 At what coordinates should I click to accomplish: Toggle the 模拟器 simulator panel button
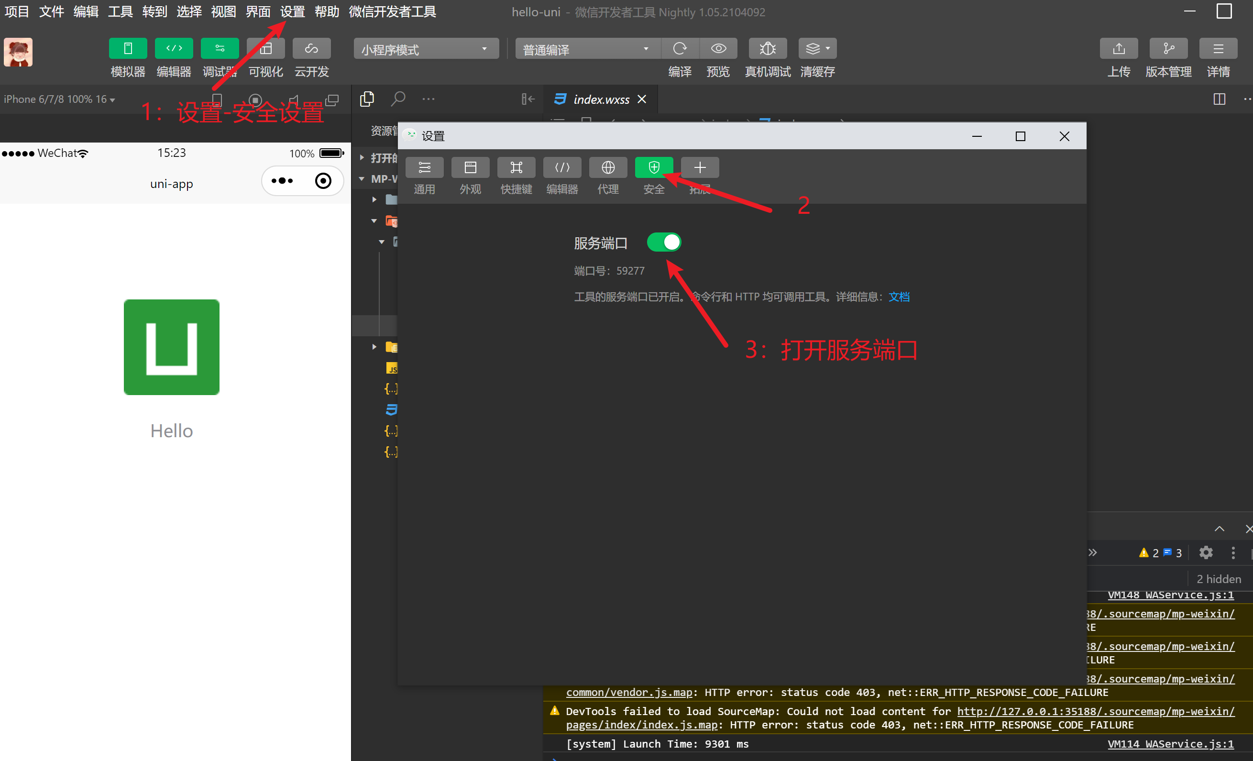[128, 48]
